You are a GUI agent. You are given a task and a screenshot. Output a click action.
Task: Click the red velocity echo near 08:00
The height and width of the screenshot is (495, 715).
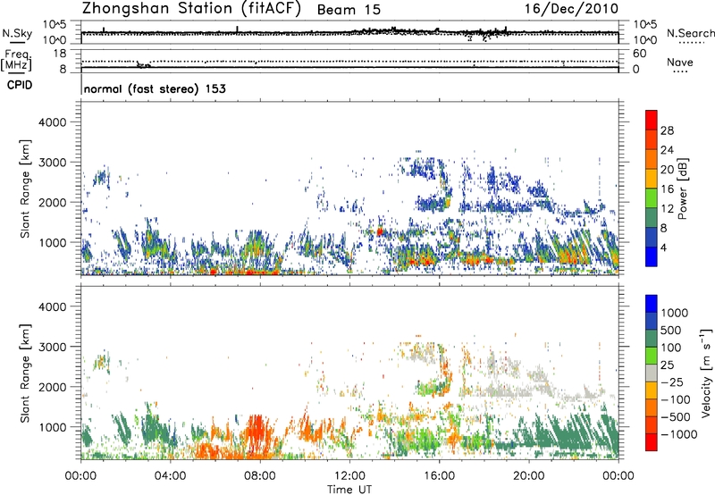pos(257,432)
